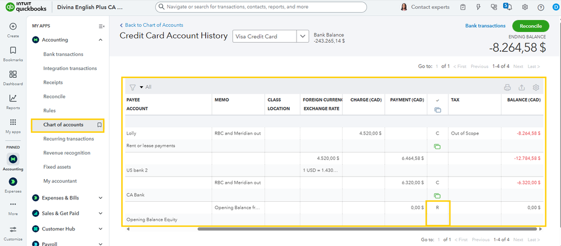
Task: Open the settings gear in top bar
Action: pos(525,7)
